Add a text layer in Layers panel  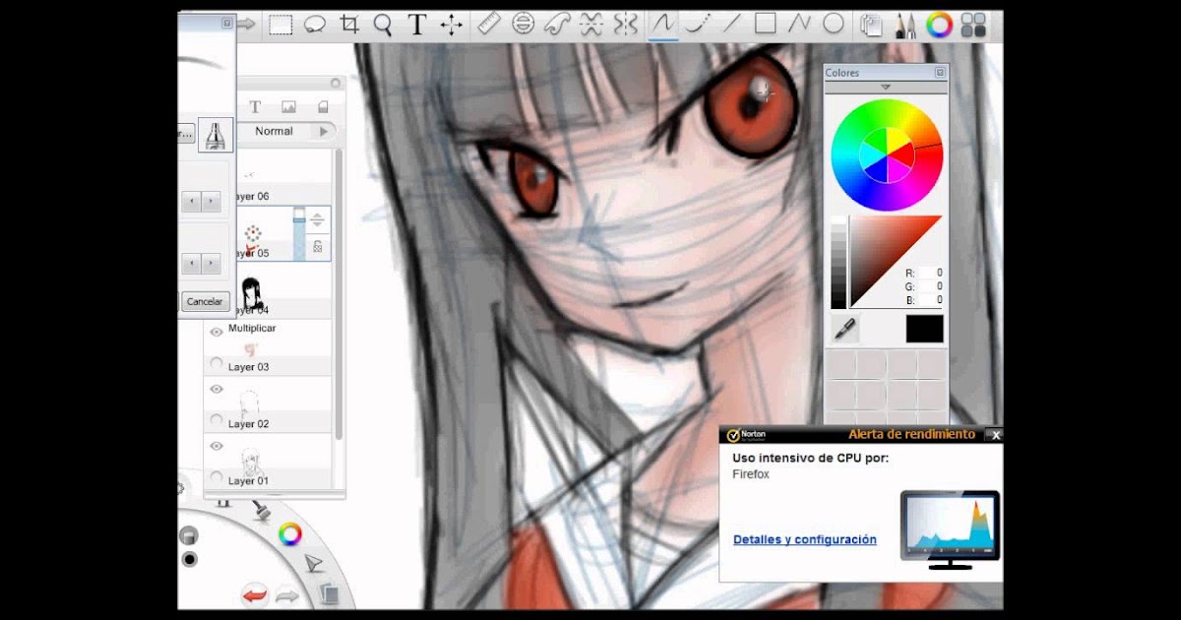pos(255,106)
